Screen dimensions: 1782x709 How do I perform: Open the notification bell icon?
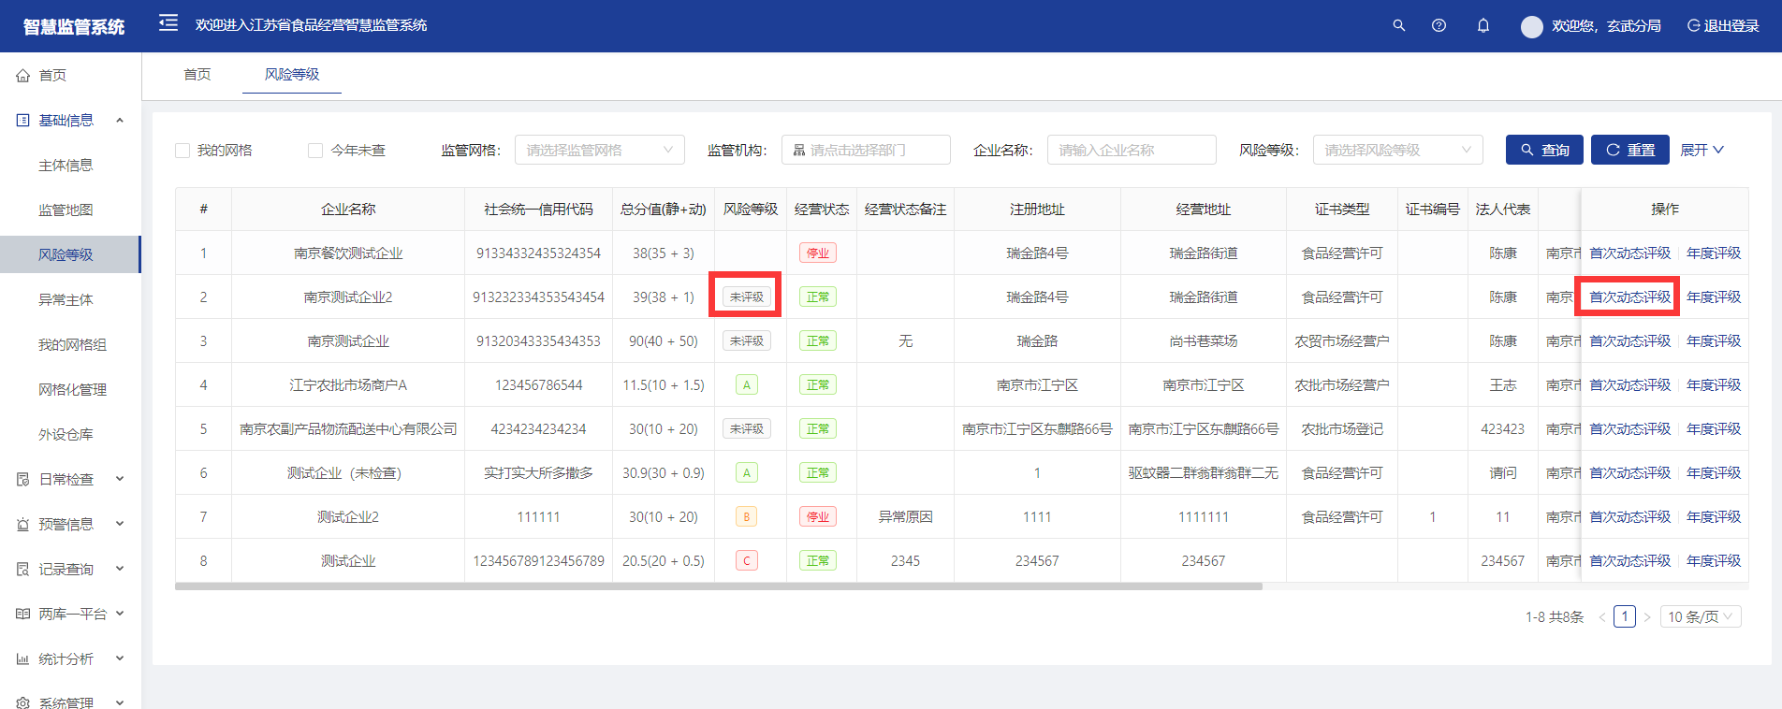[x=1483, y=25]
